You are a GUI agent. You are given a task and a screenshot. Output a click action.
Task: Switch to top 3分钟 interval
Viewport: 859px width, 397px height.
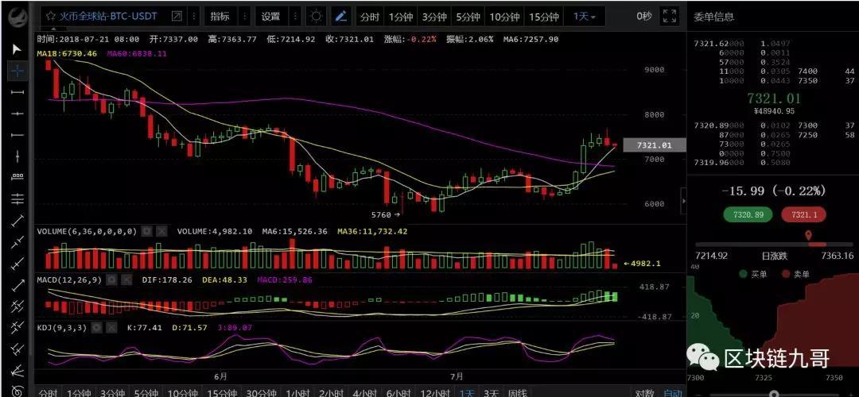pyautogui.click(x=434, y=17)
